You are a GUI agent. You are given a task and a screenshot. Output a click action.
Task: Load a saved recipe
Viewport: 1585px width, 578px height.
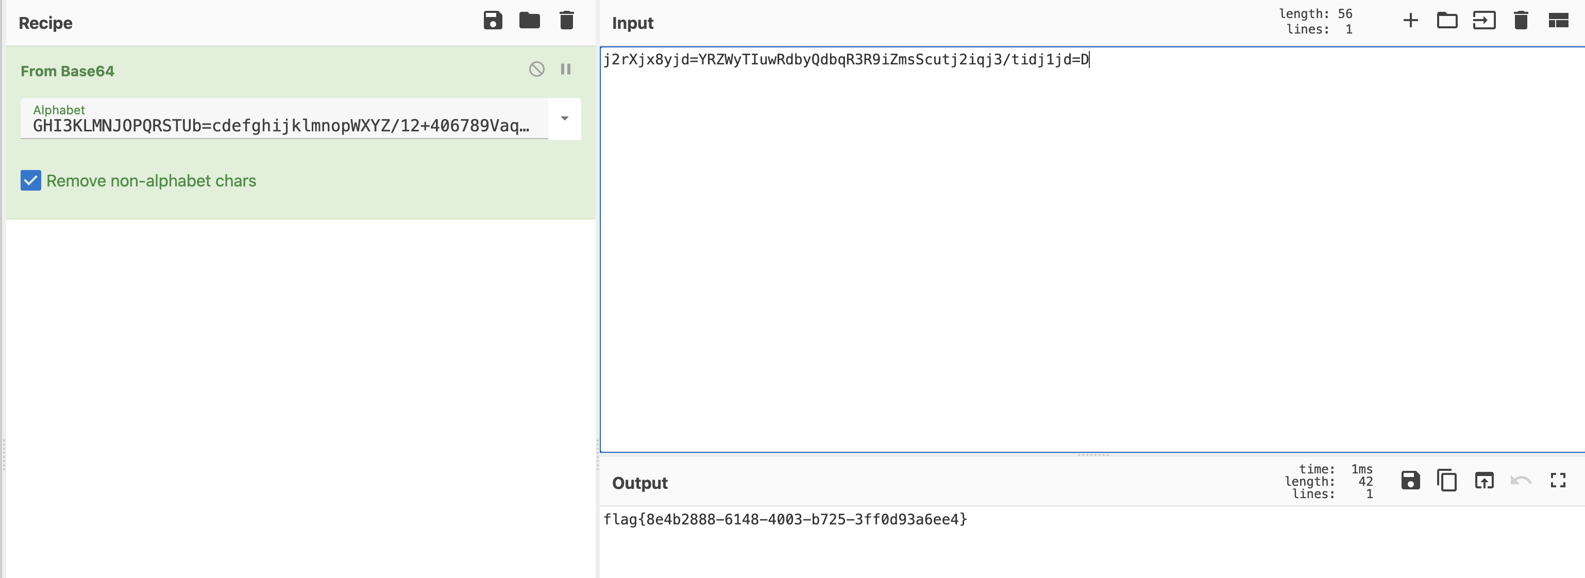(x=529, y=21)
